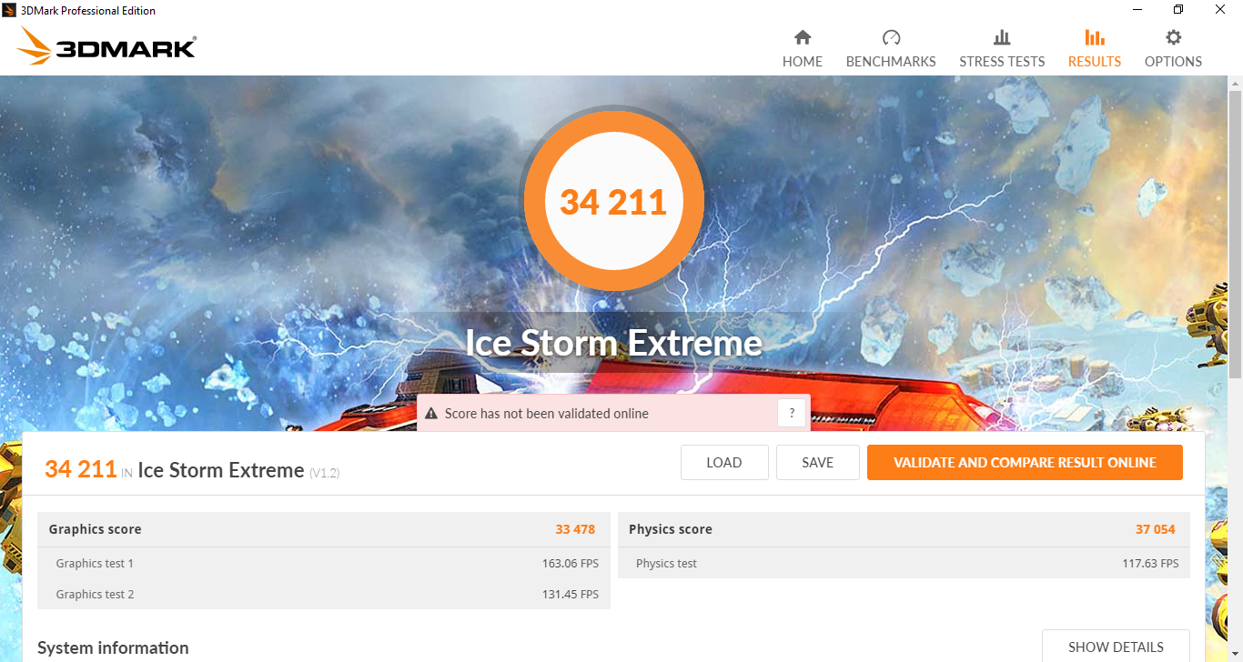Click Validate and Compare Result Online
Screen dimensions: 1243x662
[x=1025, y=462]
